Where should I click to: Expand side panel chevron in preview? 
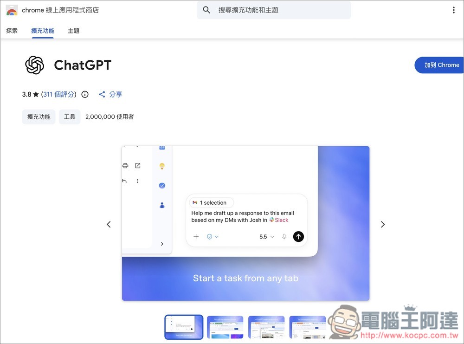(162, 244)
